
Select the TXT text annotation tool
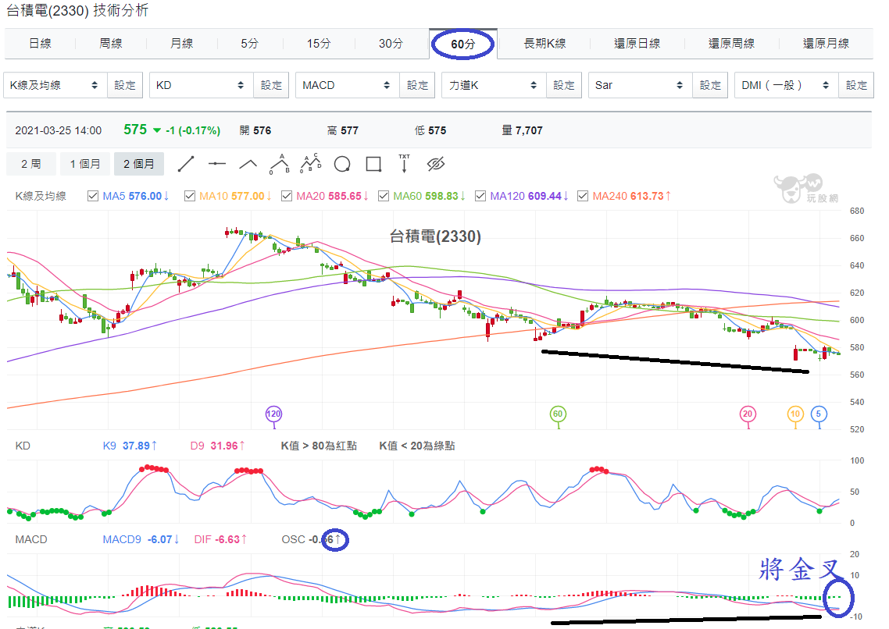point(404,164)
